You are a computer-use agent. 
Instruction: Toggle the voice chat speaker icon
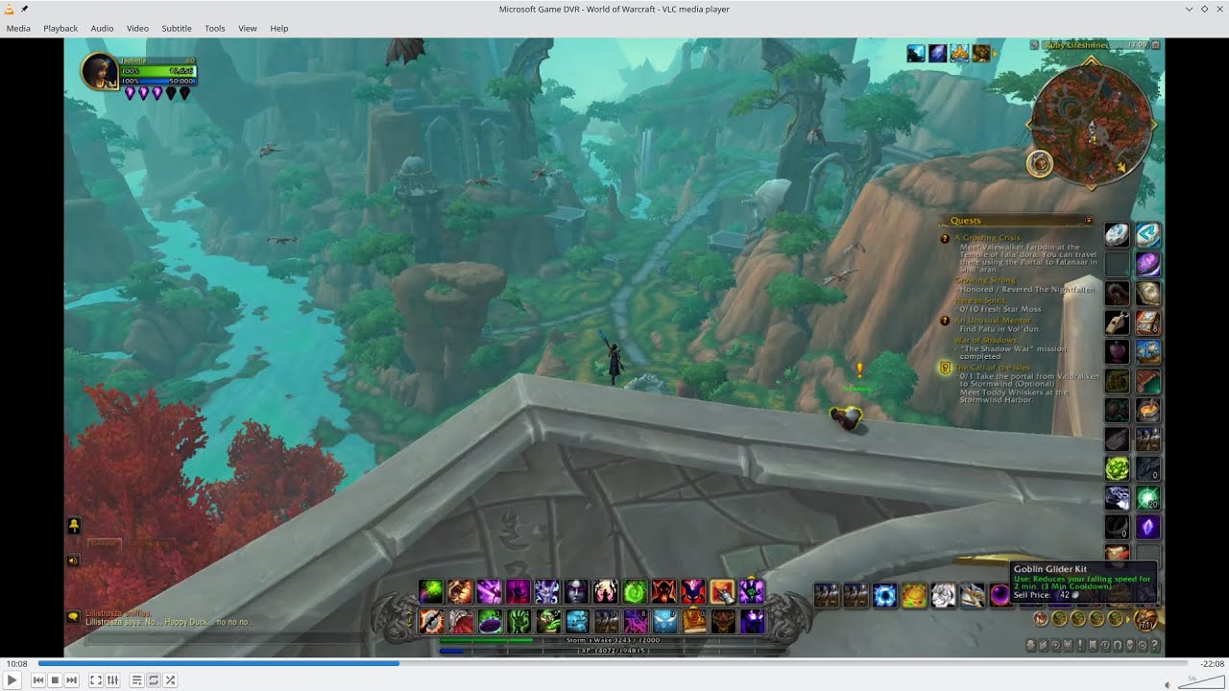pyautogui.click(x=74, y=560)
